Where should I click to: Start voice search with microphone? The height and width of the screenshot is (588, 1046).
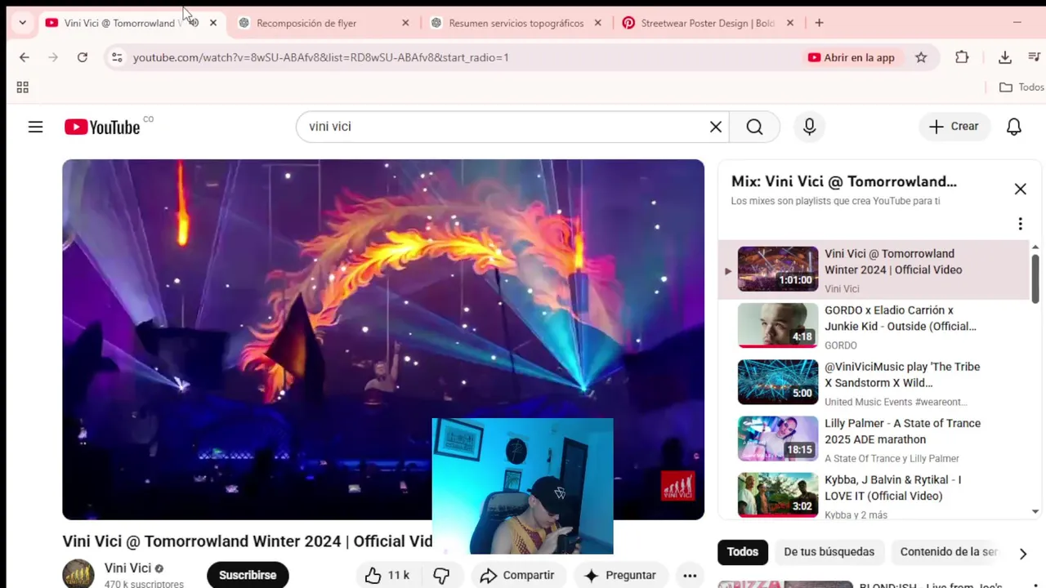809,127
